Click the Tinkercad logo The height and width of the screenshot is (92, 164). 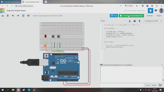point(3,10)
